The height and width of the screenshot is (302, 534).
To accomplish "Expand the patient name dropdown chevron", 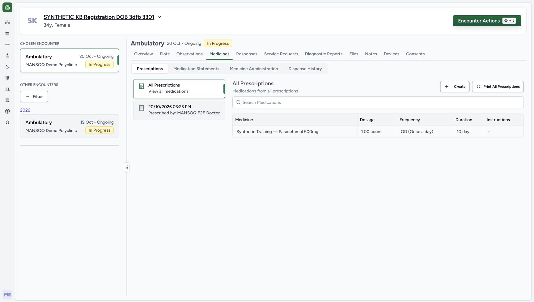I will pyautogui.click(x=159, y=17).
